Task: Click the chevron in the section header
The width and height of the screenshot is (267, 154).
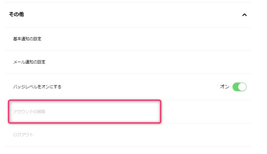Action: (x=244, y=15)
